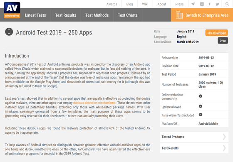Click testcases value 2000 malware, 100 clean

coord(211,85)
